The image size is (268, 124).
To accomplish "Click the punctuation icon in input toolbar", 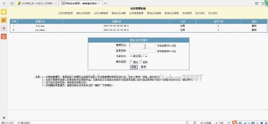I will point(248,123).
